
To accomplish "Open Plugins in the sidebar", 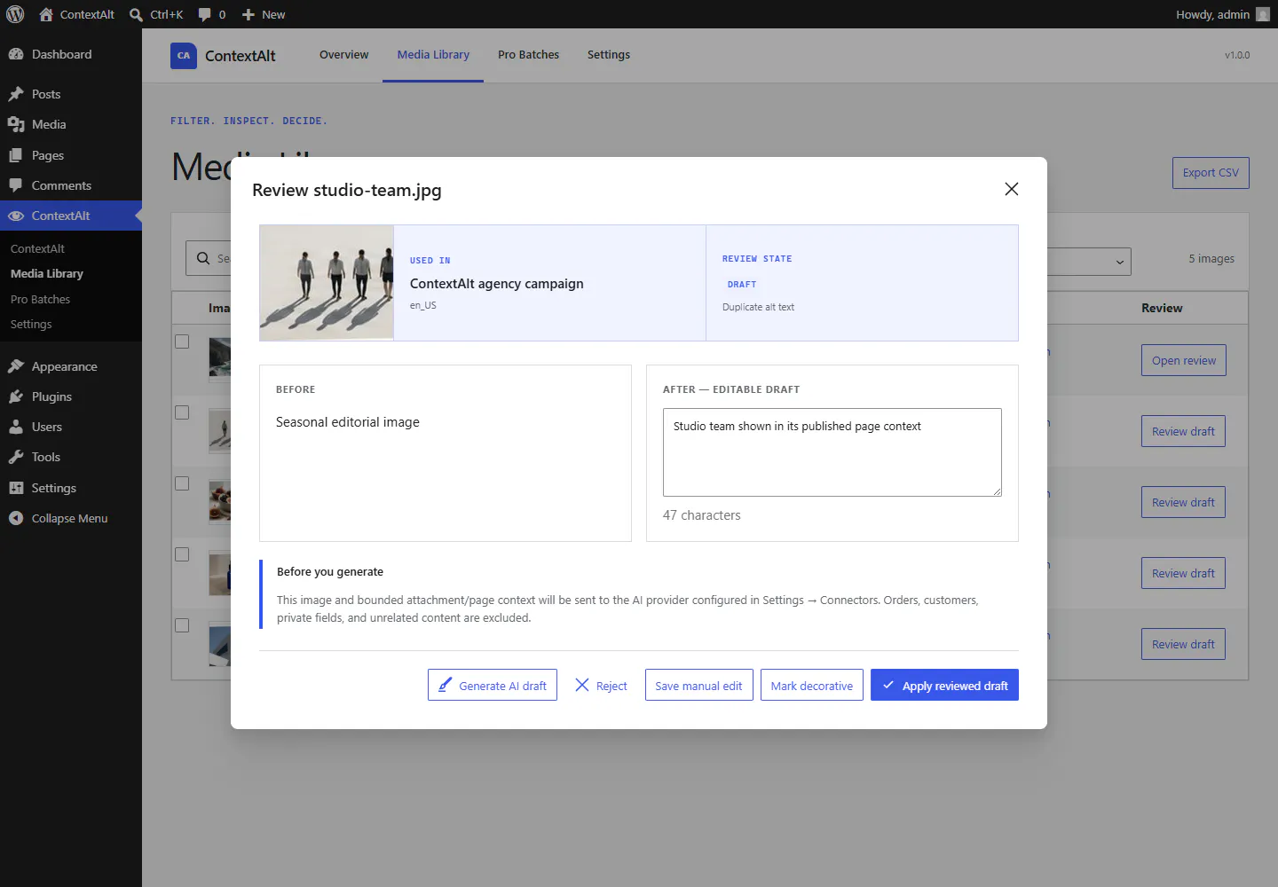I will point(71,396).
